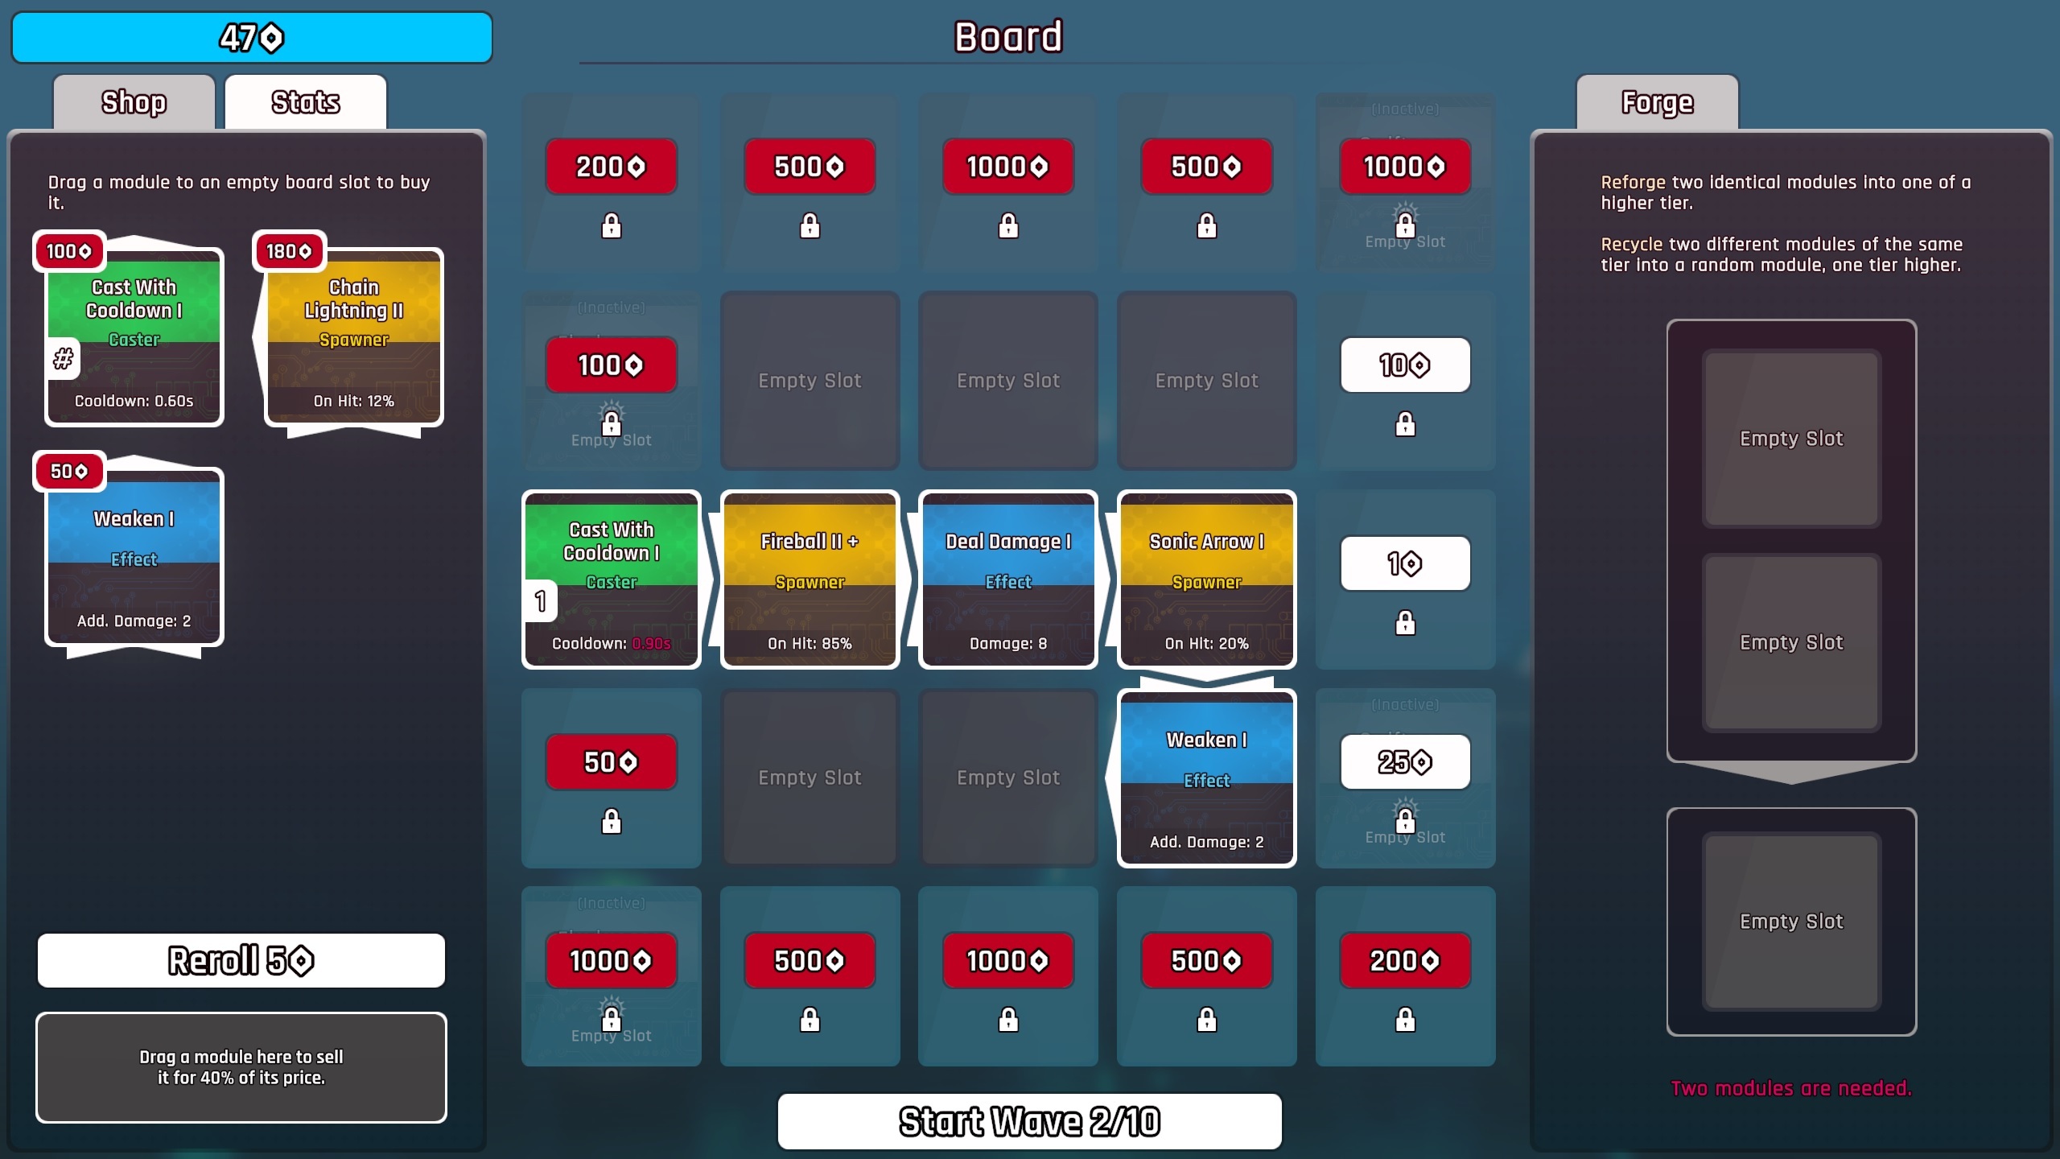
Task: Drag module to sell area at 40% price
Action: coord(241,1067)
